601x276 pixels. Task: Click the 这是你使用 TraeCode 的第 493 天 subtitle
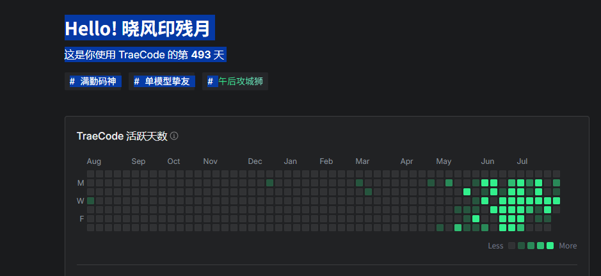(144, 55)
